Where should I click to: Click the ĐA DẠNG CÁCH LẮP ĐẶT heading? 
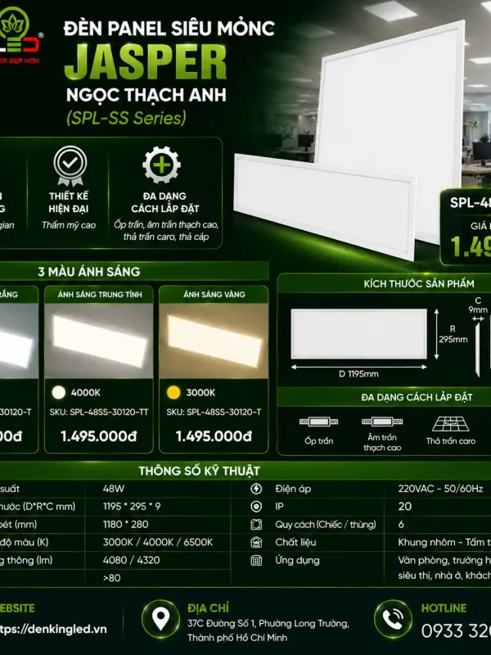(x=417, y=397)
